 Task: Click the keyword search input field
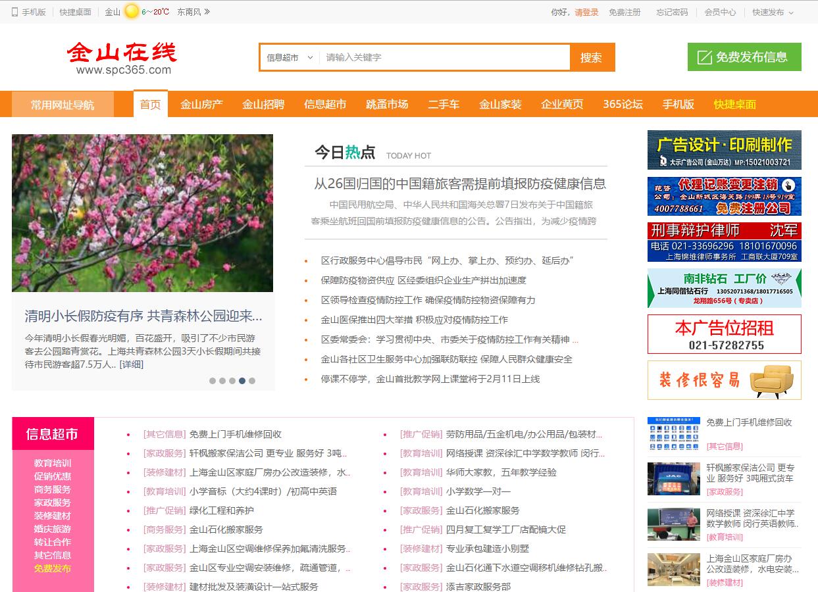[x=445, y=57]
